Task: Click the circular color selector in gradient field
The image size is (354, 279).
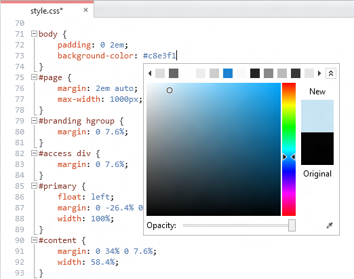Action: tap(170, 90)
